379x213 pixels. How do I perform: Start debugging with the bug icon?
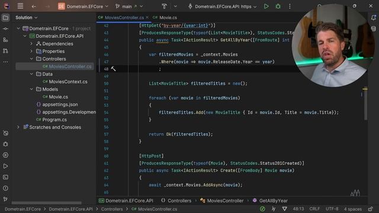(x=278, y=7)
